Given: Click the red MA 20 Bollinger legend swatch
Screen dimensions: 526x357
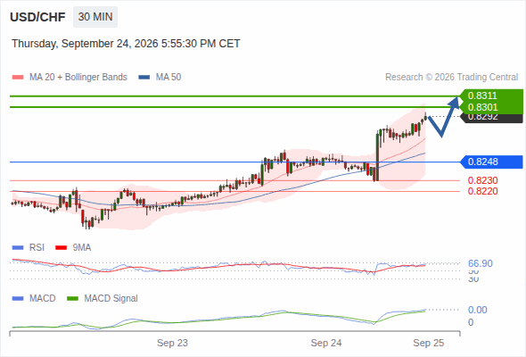Looking at the screenshot, I should [18, 78].
